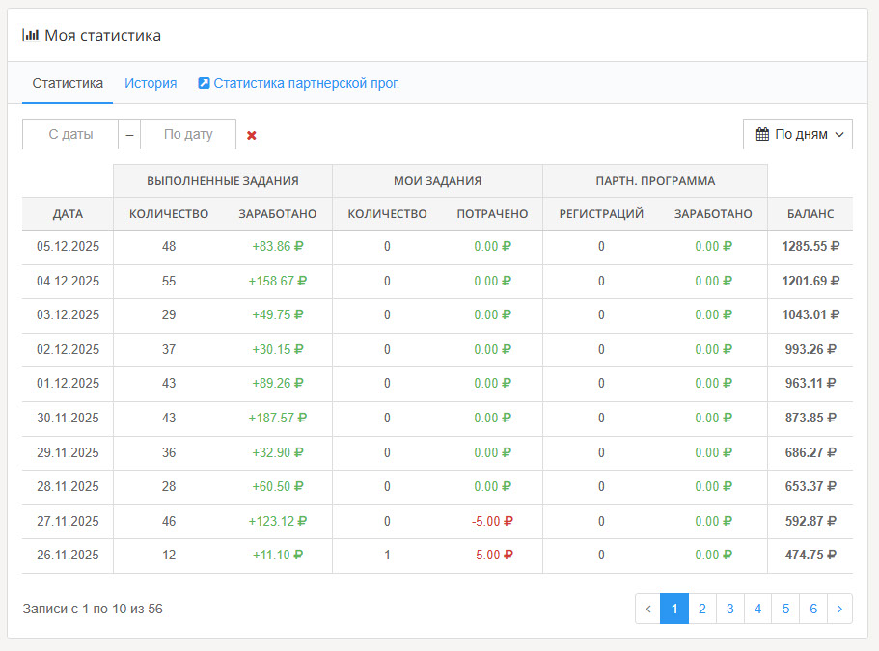The height and width of the screenshot is (651, 879).
Task: Open page 3 of statistics records
Action: click(730, 609)
